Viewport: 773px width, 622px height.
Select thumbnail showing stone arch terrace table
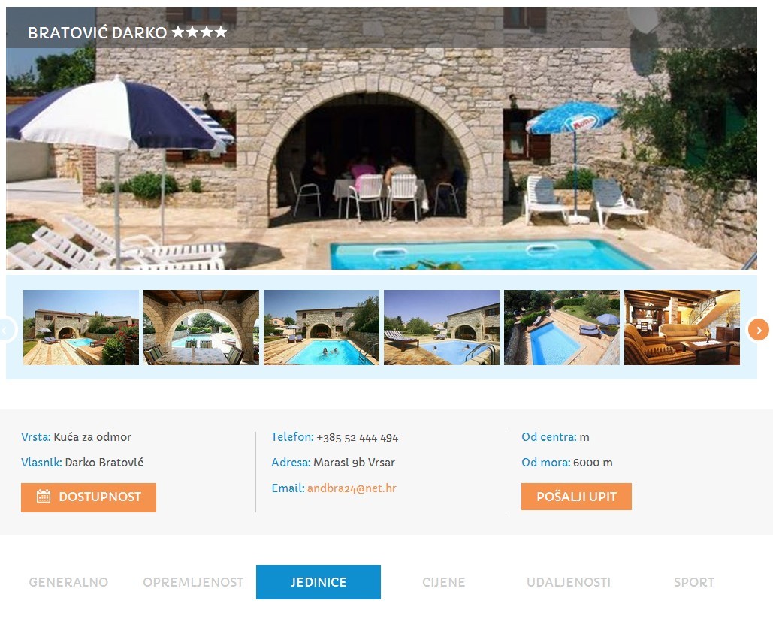tap(201, 328)
